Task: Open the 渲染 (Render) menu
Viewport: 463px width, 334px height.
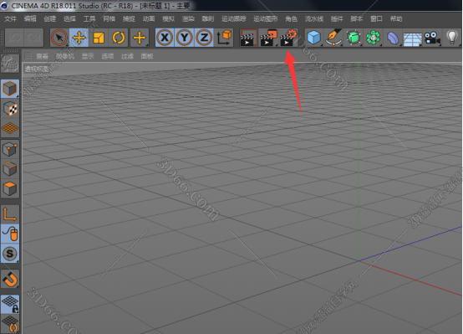Action: (x=188, y=18)
